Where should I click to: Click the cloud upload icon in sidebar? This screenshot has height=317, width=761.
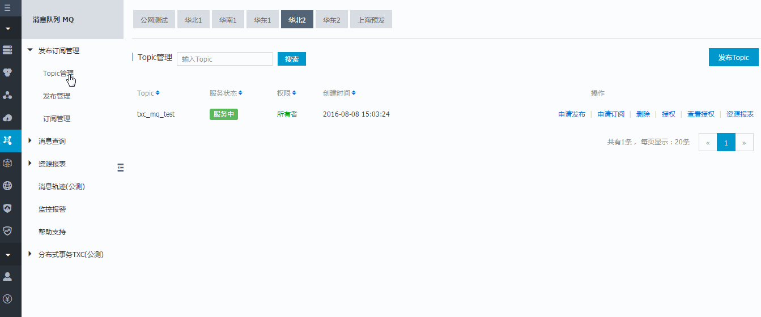point(7,118)
